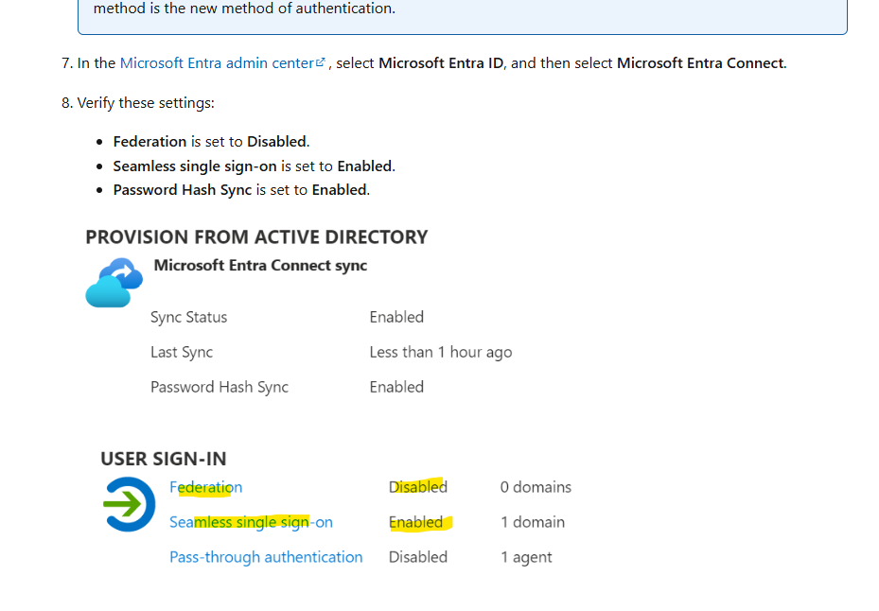This screenshot has width=879, height=611.
Task: Open the Seamless single sign-on link
Action: [x=251, y=522]
